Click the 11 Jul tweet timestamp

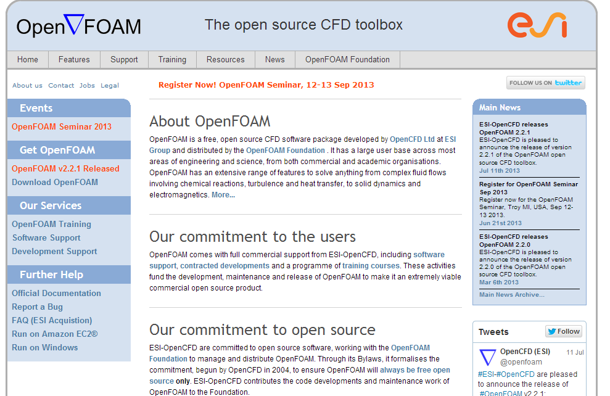point(575,352)
